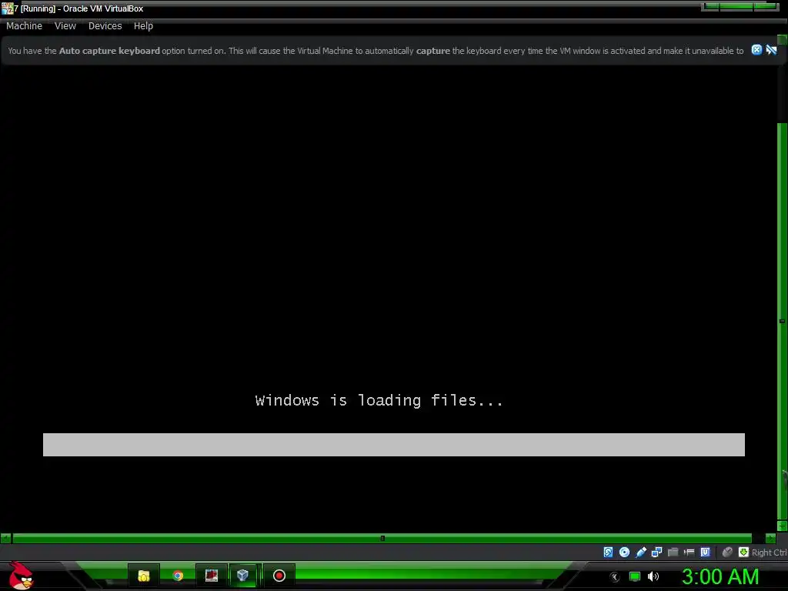Click the video capture indicator icon

click(x=689, y=553)
